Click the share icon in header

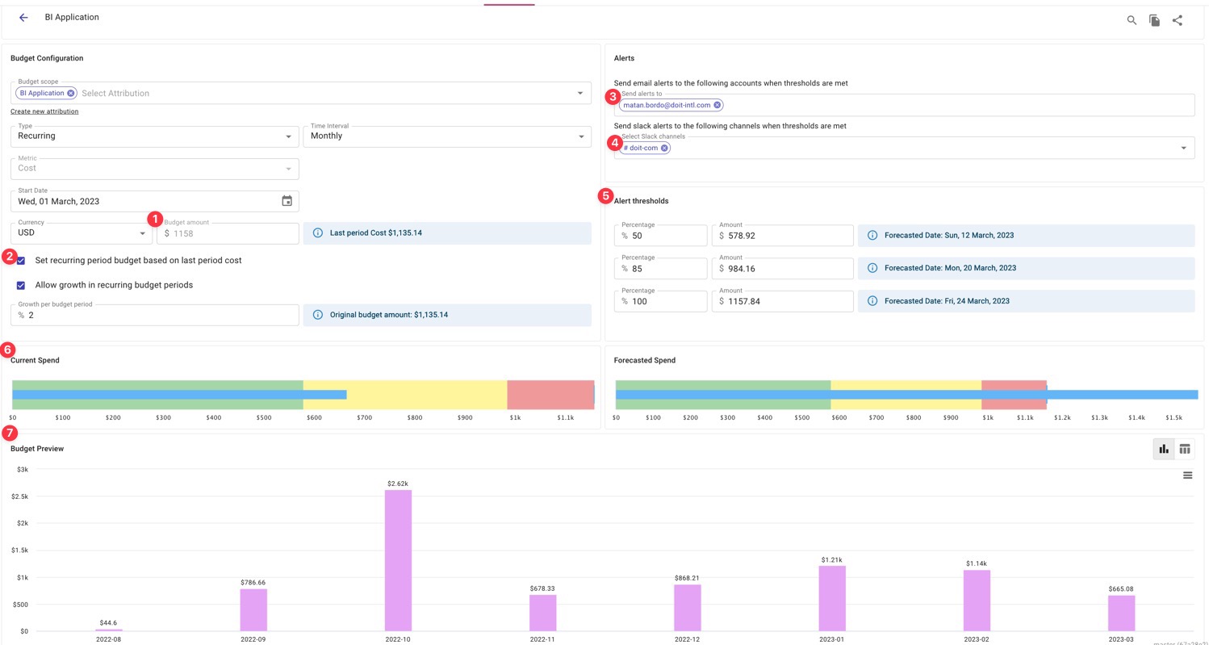tap(1177, 20)
